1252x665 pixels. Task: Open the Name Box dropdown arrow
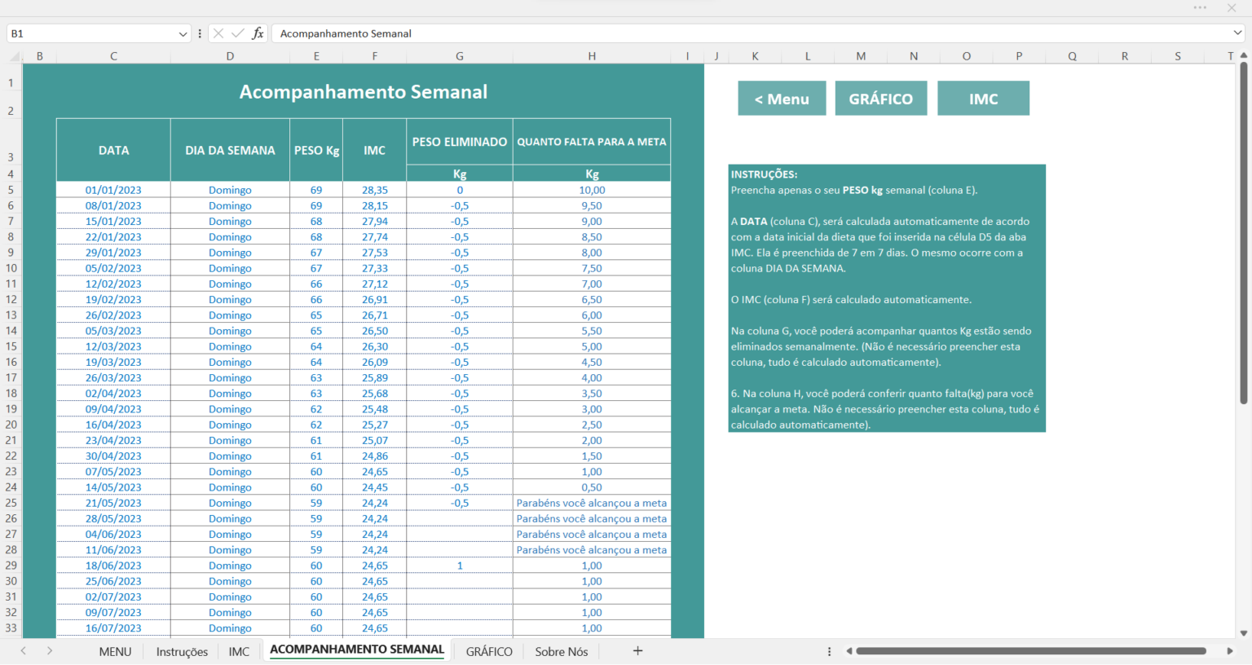(x=183, y=33)
